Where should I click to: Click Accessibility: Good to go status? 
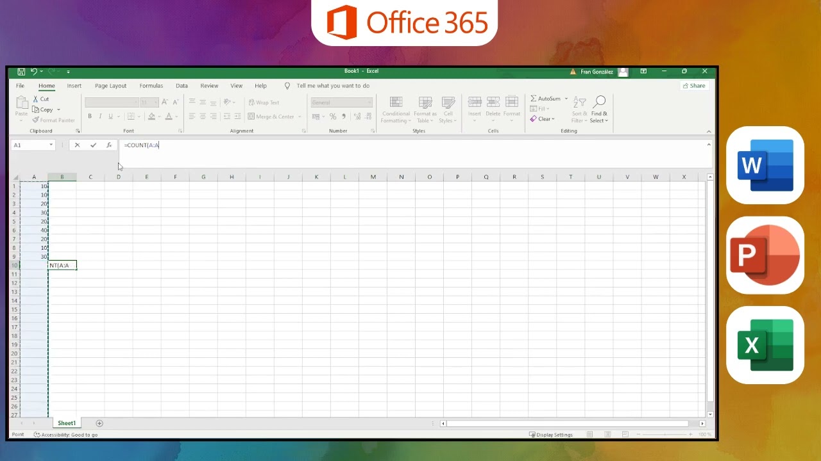(x=65, y=435)
